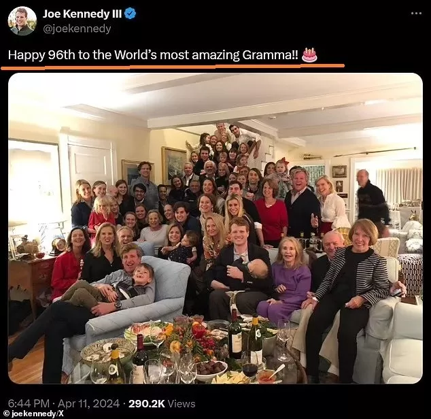Screen dimensions: 431x419
Task: Click the woman in the purple outfit
Action: point(288,281)
